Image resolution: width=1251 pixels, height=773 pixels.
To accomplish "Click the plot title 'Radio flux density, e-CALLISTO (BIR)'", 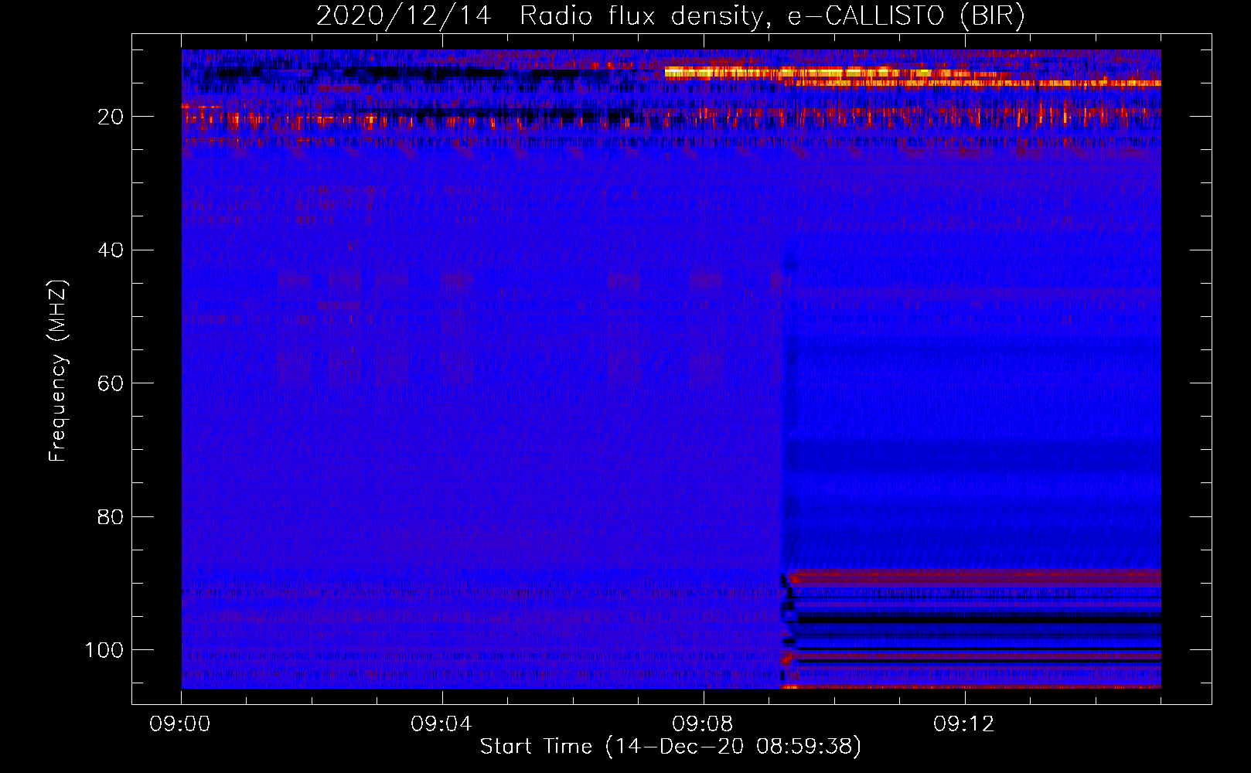I will point(772,16).
